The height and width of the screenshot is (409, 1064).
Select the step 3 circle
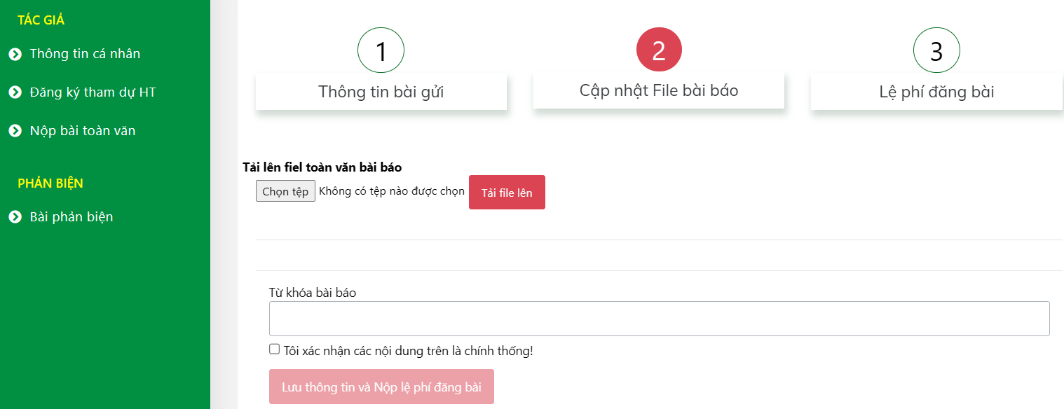tap(936, 50)
